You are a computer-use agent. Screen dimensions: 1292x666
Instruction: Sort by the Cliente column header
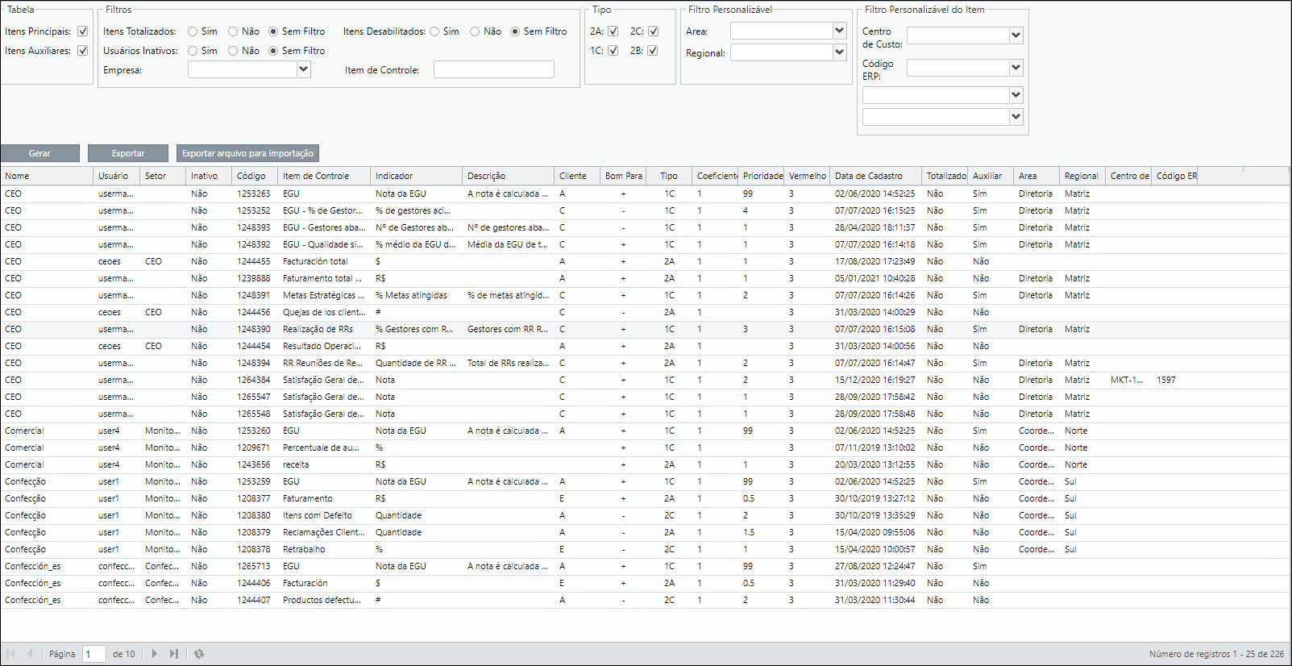(x=577, y=176)
